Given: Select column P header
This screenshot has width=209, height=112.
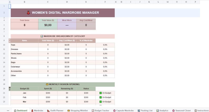Looking at the screenshot, I should [195, 2].
